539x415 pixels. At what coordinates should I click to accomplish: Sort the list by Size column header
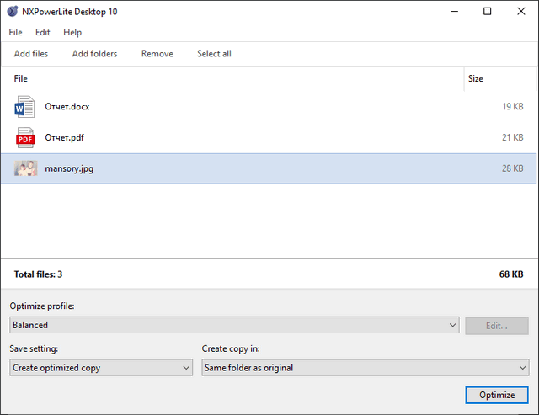coord(476,78)
